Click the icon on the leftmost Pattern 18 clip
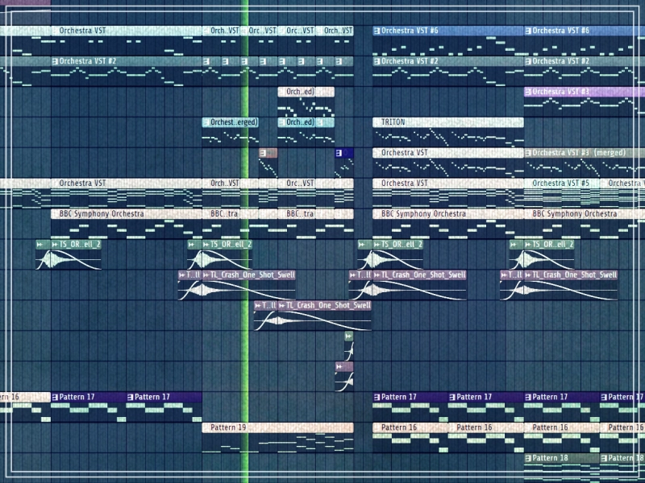Image resolution: width=645 pixels, height=483 pixels. tap(528, 458)
